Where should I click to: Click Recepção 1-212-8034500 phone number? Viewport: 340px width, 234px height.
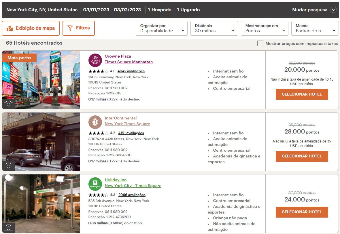110,155
